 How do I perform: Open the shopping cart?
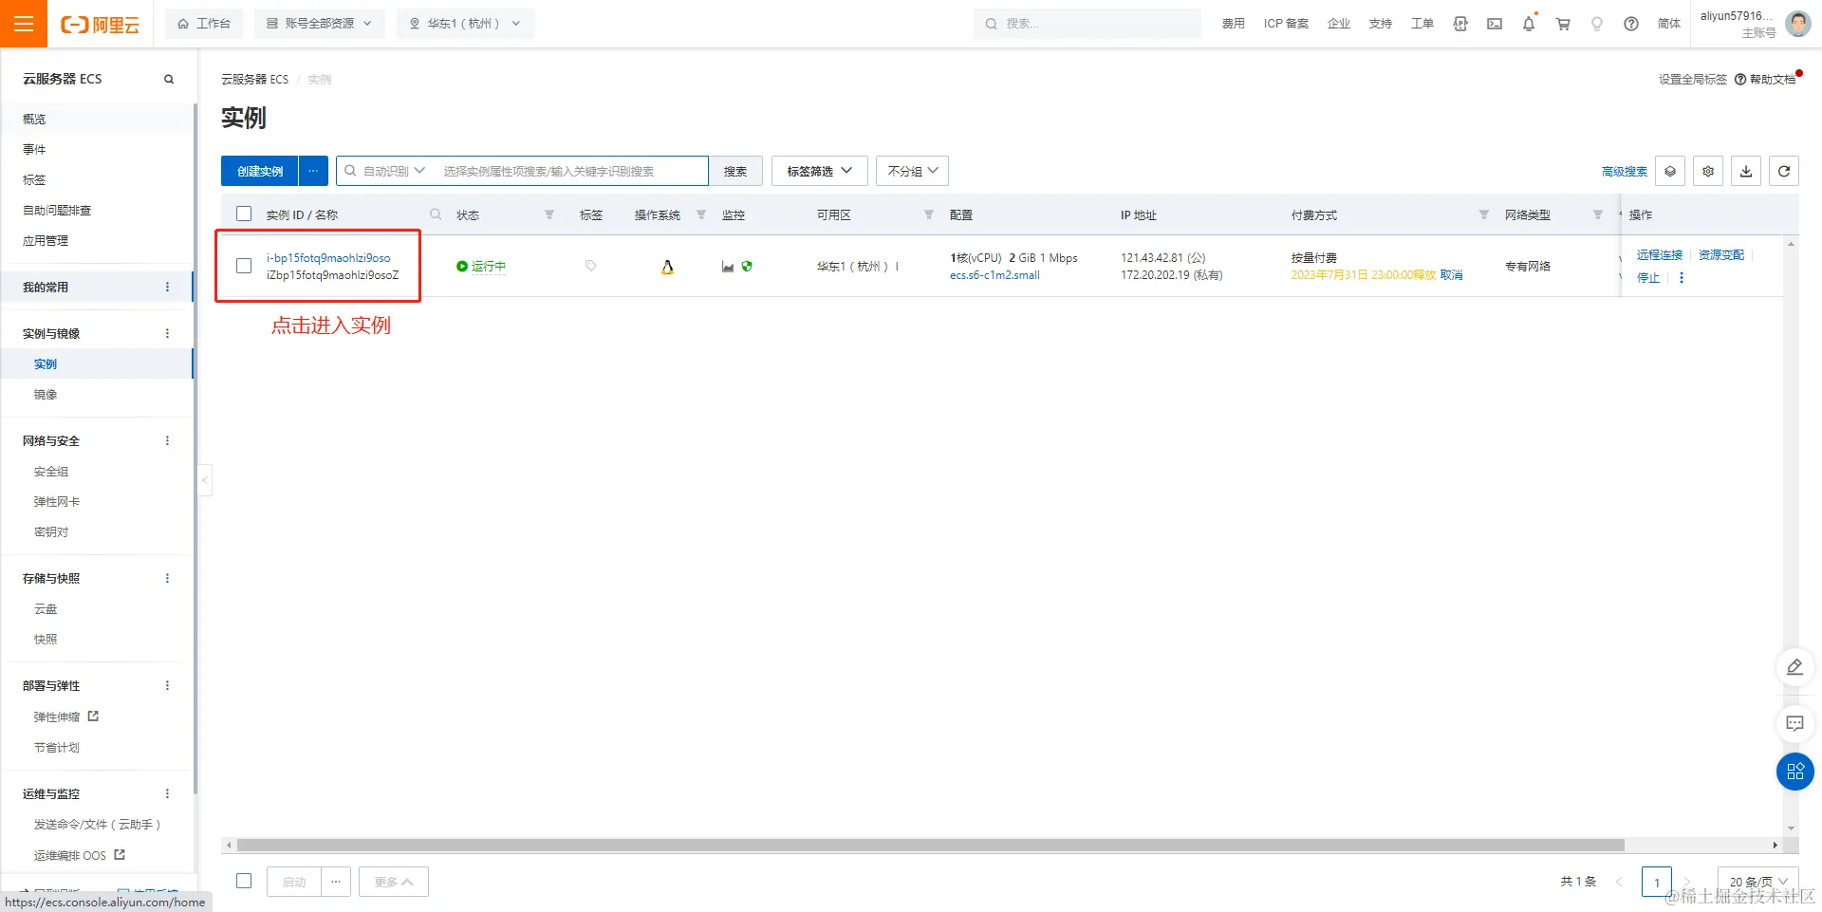tap(1563, 24)
